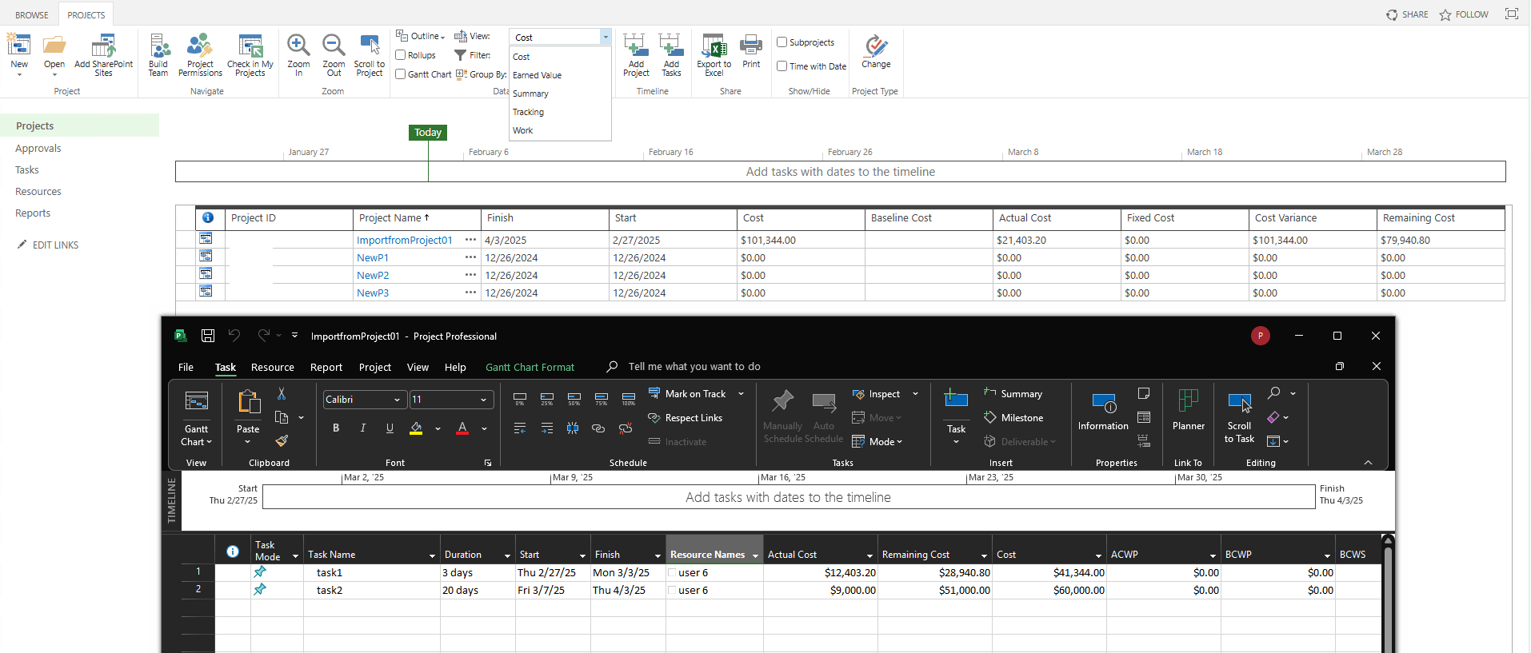This screenshot has height=653, width=1531.
Task: Click yellow highlight background color button
Action: [x=416, y=428]
